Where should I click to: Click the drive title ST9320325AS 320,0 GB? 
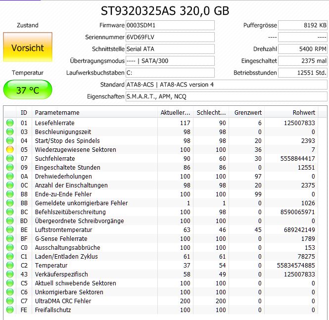pos(165,11)
